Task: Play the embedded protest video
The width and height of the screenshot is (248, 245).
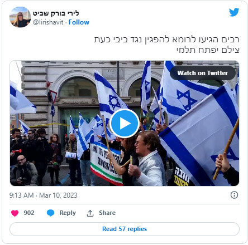Action: click(125, 123)
